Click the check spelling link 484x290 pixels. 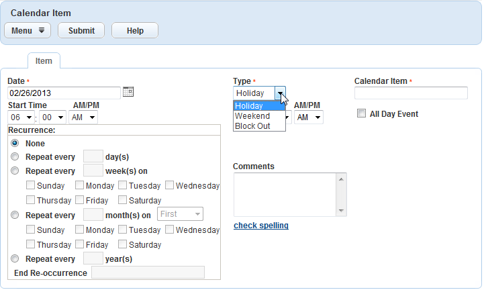point(261,226)
